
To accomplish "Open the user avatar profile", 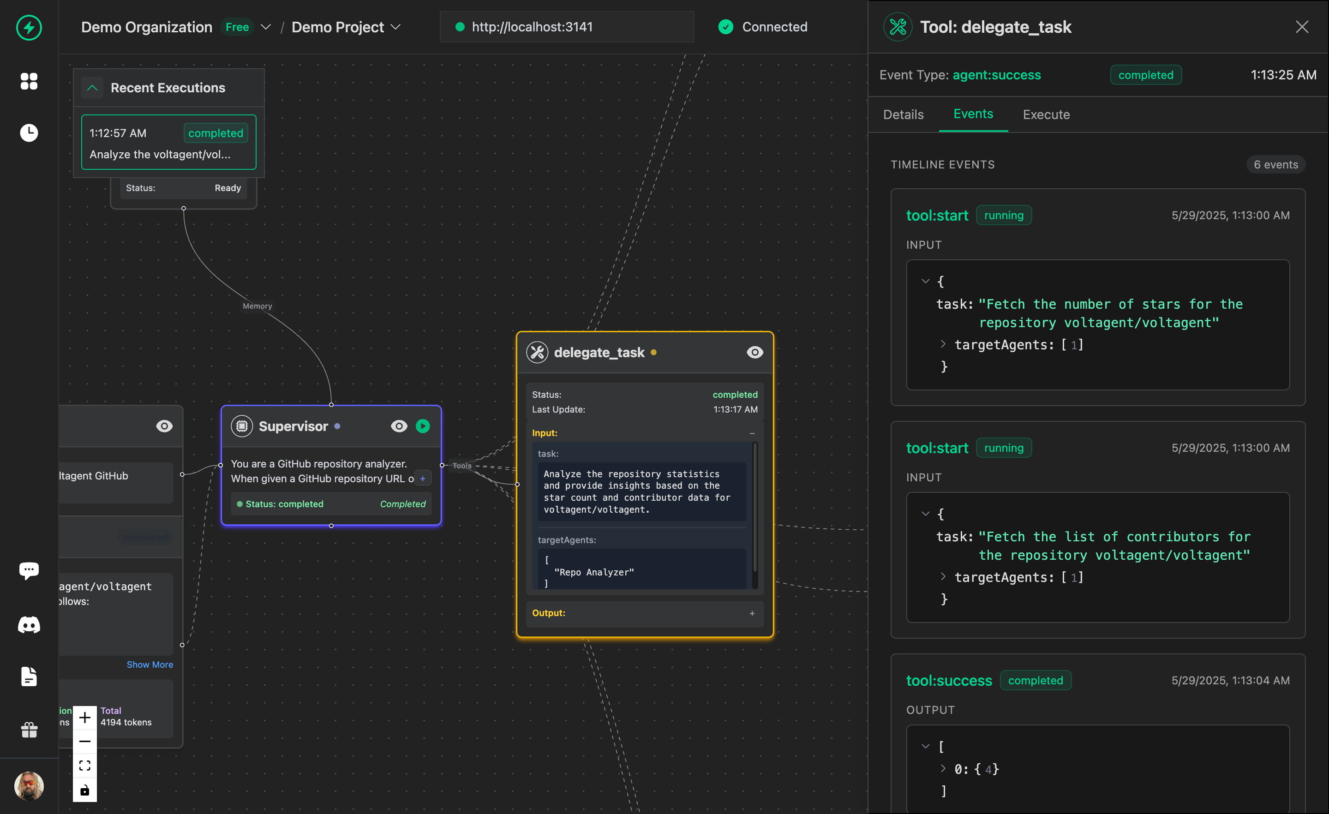I will (29, 786).
